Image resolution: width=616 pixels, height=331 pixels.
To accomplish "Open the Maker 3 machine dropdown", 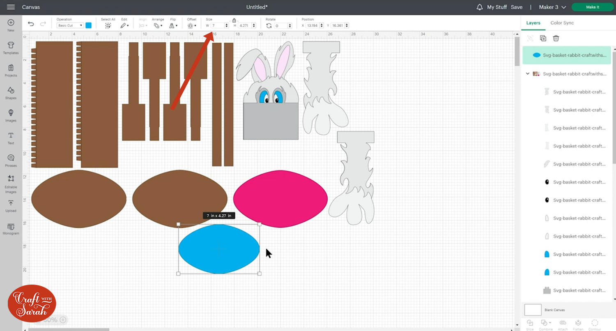I will pyautogui.click(x=552, y=7).
